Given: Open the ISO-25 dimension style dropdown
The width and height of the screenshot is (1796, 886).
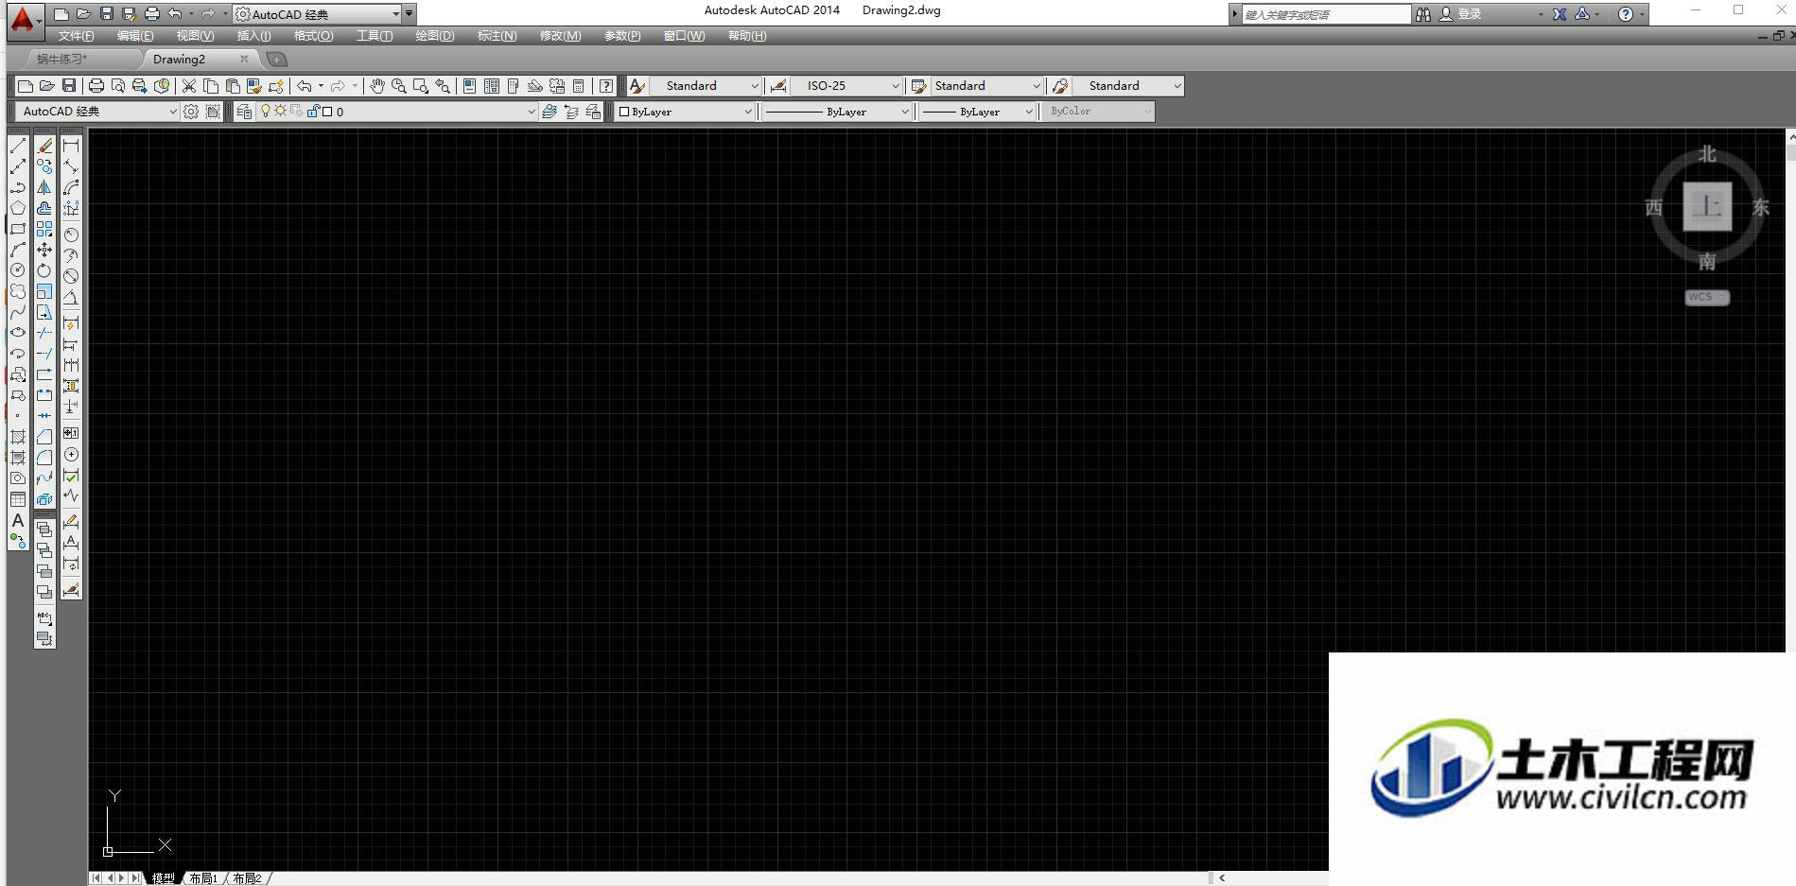Looking at the screenshot, I should [x=846, y=86].
